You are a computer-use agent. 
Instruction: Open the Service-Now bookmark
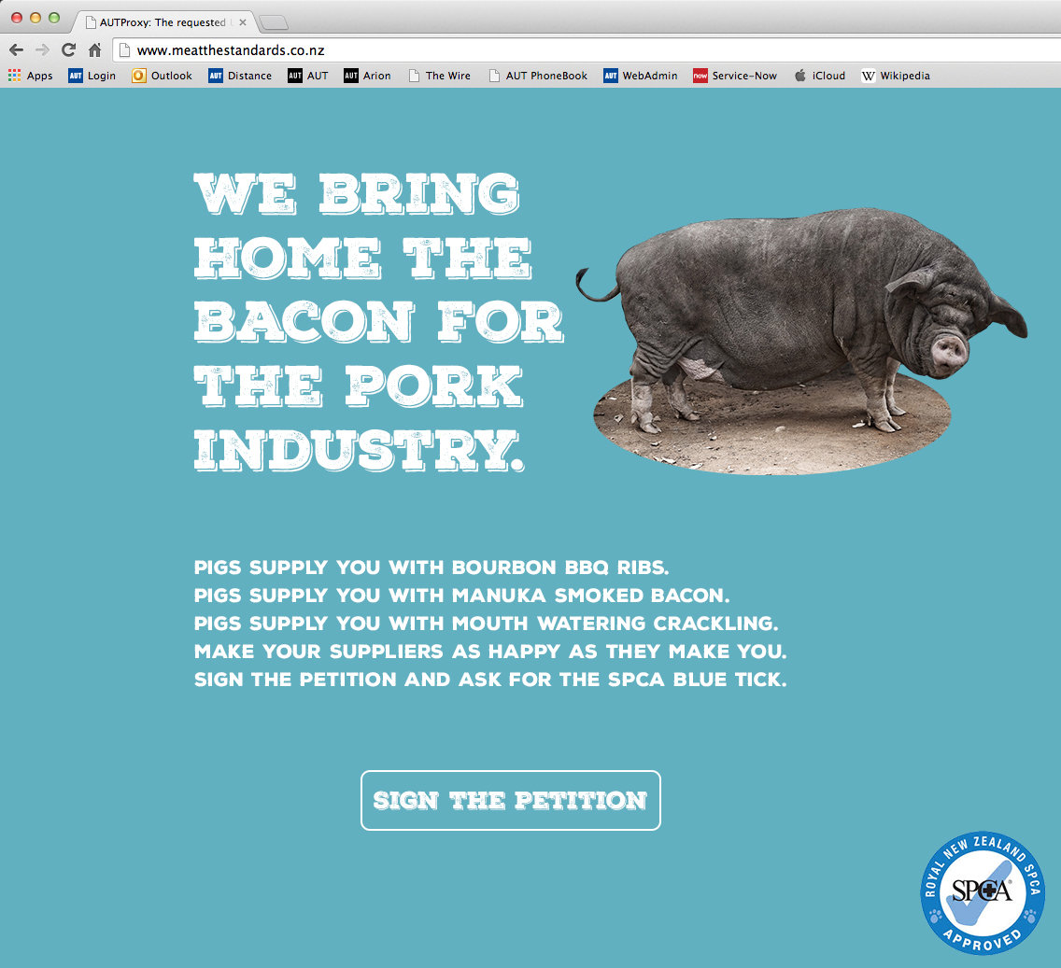[735, 76]
